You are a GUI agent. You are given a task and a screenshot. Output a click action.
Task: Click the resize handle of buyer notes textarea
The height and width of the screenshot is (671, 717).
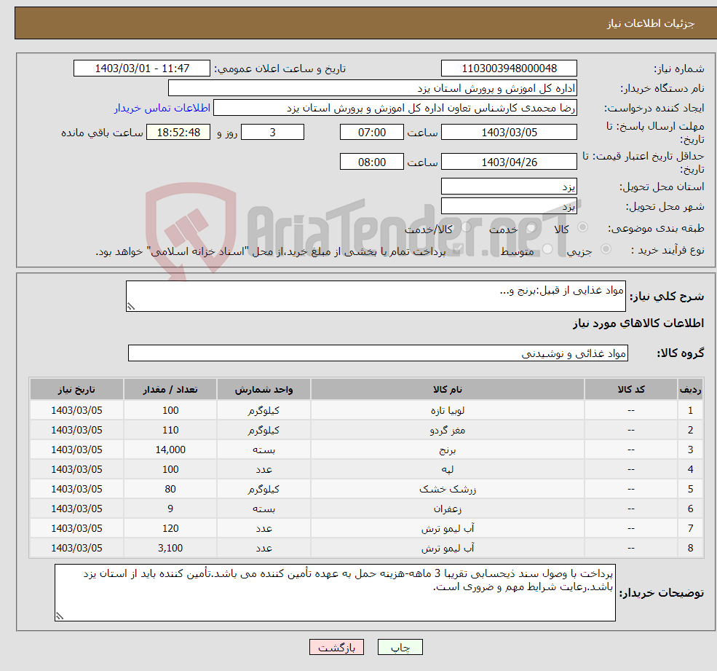tap(60, 616)
